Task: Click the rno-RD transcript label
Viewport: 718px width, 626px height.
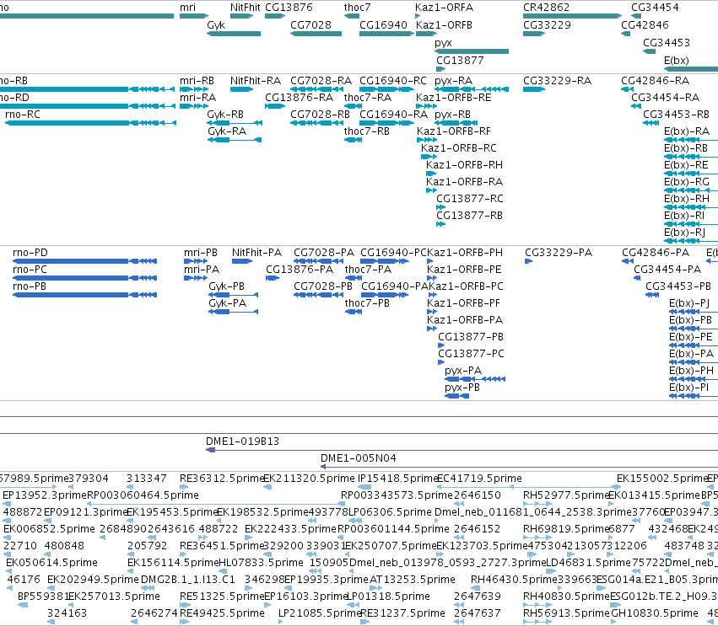Action: pos(14,98)
